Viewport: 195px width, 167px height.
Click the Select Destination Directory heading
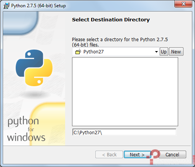[111, 20]
